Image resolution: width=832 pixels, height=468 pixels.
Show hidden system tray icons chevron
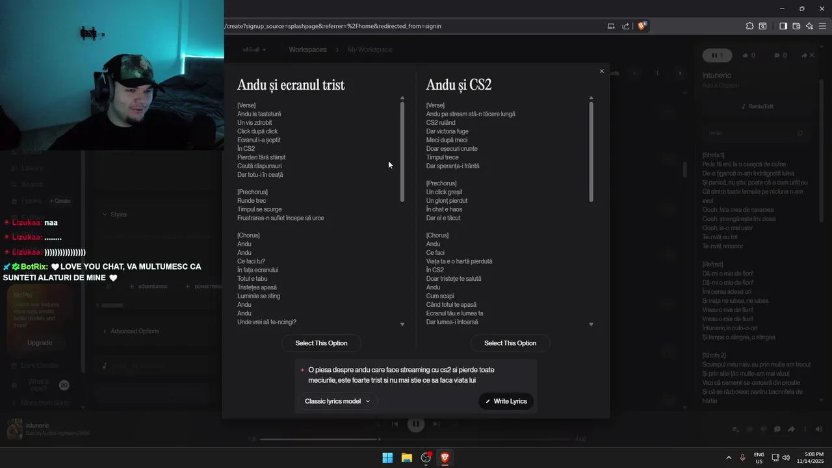point(729,458)
